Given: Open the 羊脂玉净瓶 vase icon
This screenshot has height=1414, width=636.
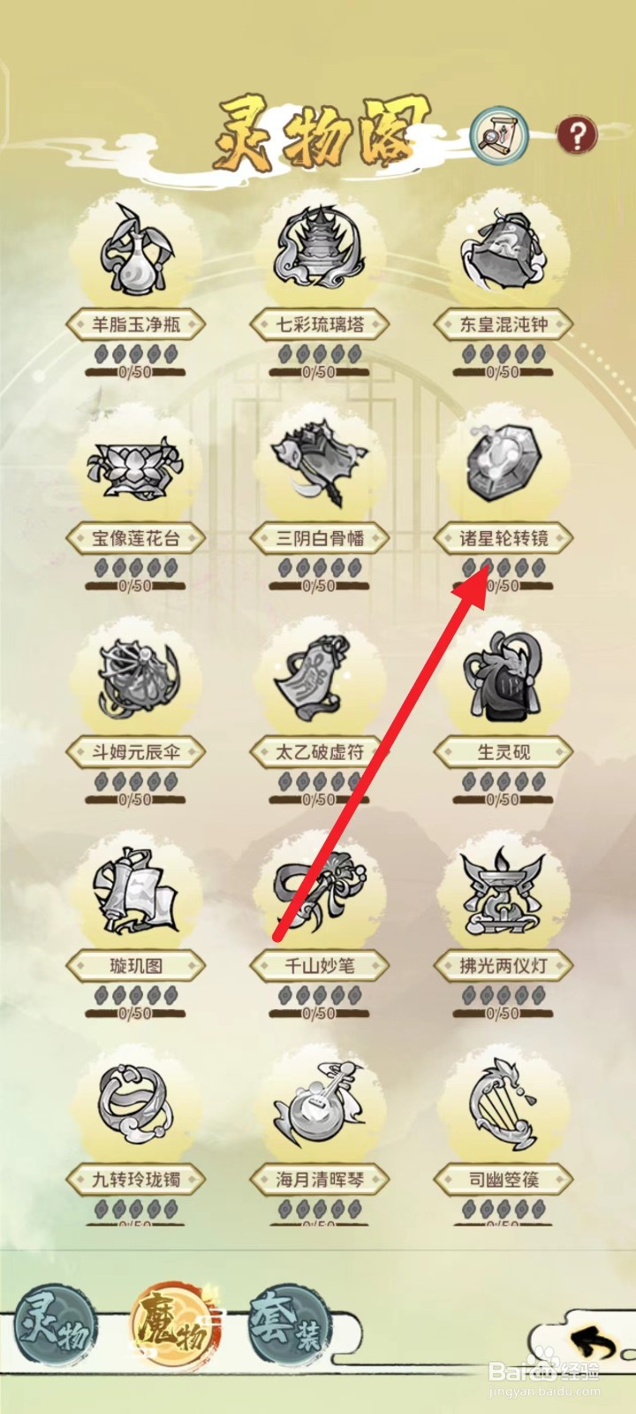Looking at the screenshot, I should 135,250.
